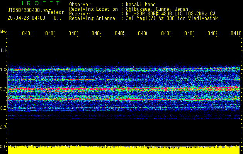Click the 0.7 kHz frequency axis label

tap(3, 127)
